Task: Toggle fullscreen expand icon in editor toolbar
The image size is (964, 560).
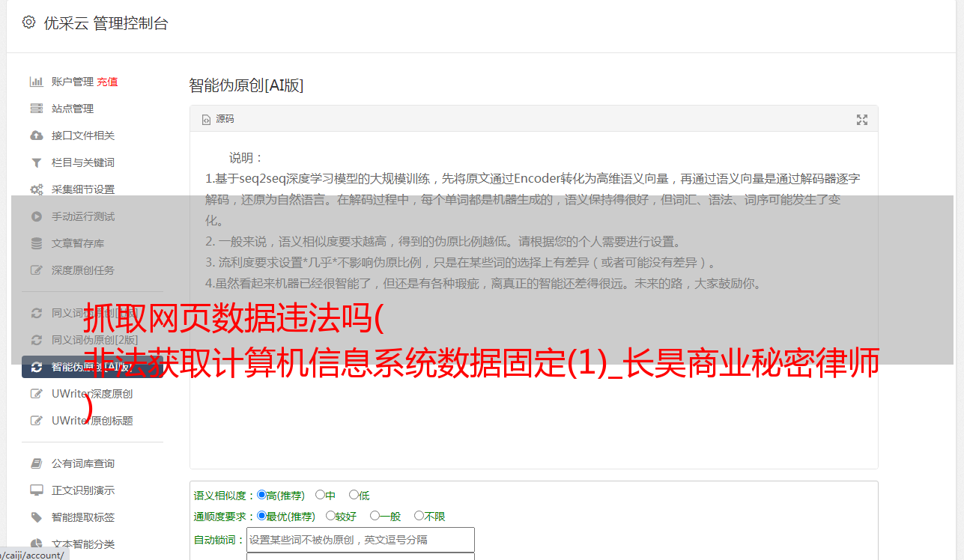Action: coord(862,120)
